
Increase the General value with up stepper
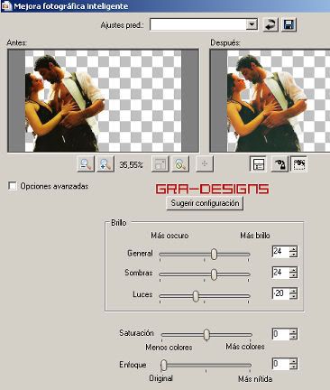tap(293, 248)
